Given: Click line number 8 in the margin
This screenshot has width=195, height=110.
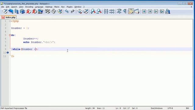Looking at the screenshot, I should coord(5,46).
